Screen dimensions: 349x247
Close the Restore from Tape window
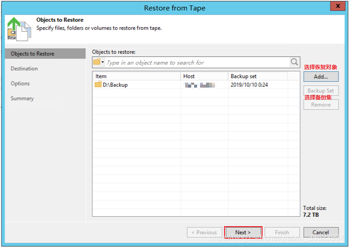(338, 6)
